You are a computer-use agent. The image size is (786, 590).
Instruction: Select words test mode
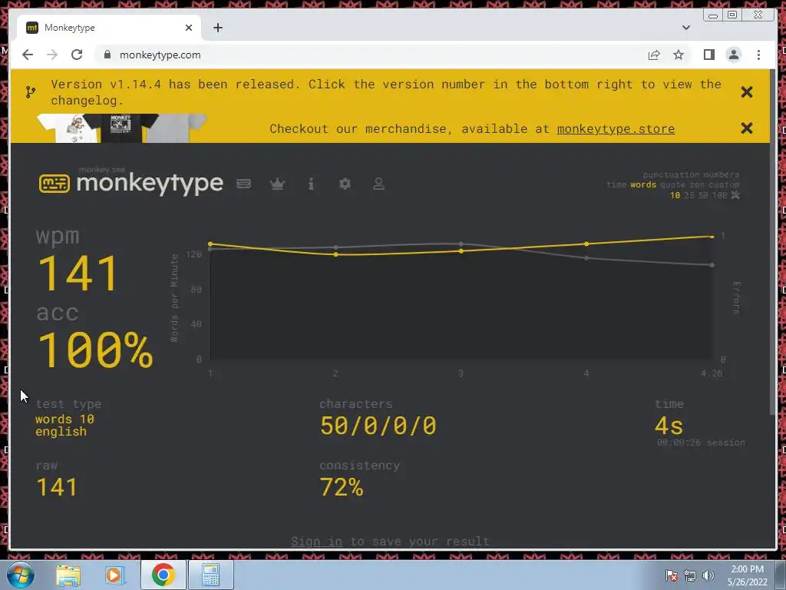[x=643, y=184]
